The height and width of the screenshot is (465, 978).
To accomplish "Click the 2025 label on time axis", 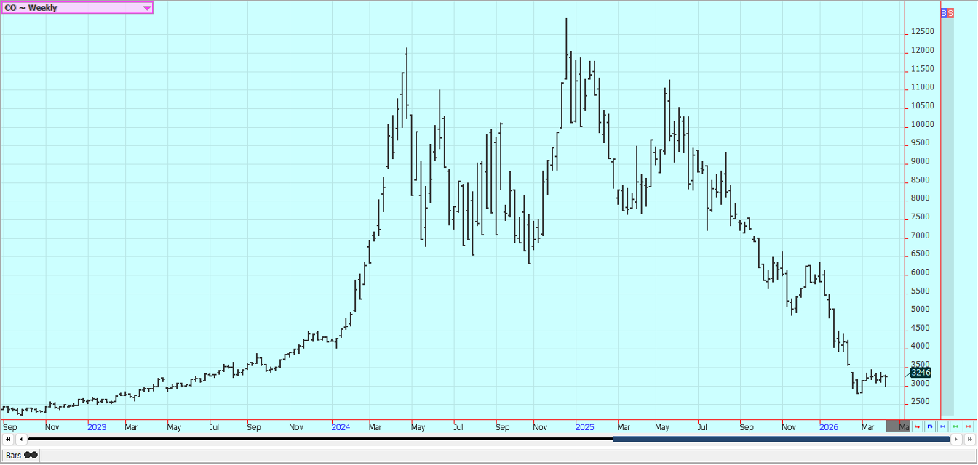I will [x=584, y=427].
